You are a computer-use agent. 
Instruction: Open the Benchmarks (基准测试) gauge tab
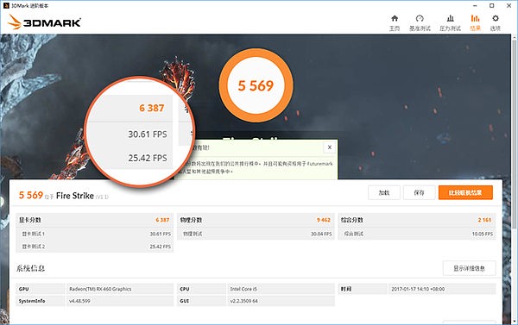point(420,22)
